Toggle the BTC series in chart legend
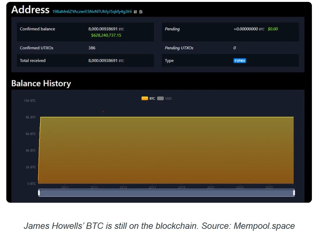316x232 pixels. pyautogui.click(x=148, y=98)
